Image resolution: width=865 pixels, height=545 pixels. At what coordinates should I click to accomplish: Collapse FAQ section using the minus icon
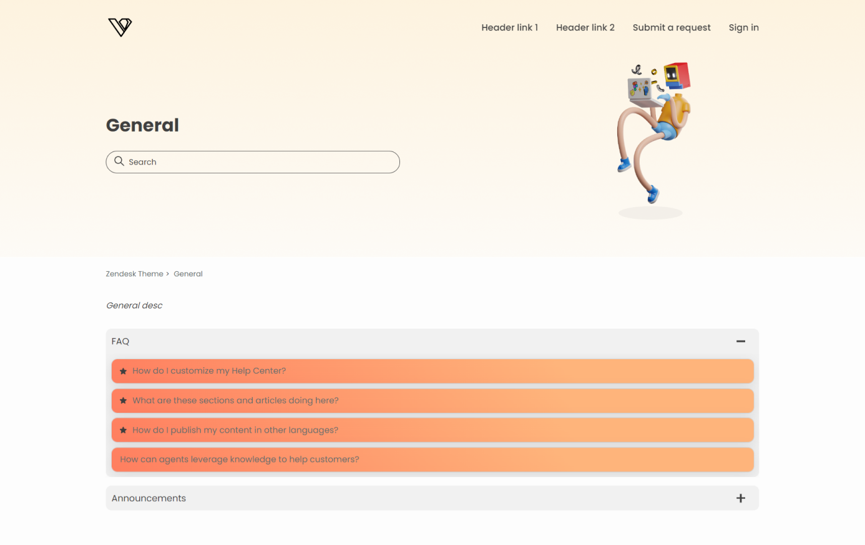pos(740,341)
